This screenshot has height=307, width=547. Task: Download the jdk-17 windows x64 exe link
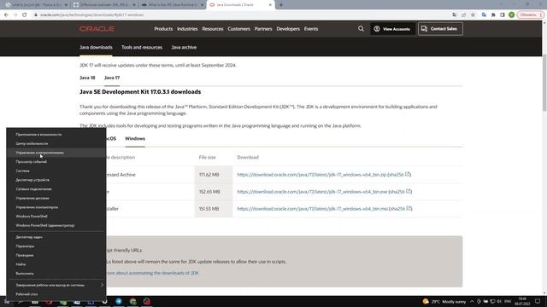tap(312, 192)
